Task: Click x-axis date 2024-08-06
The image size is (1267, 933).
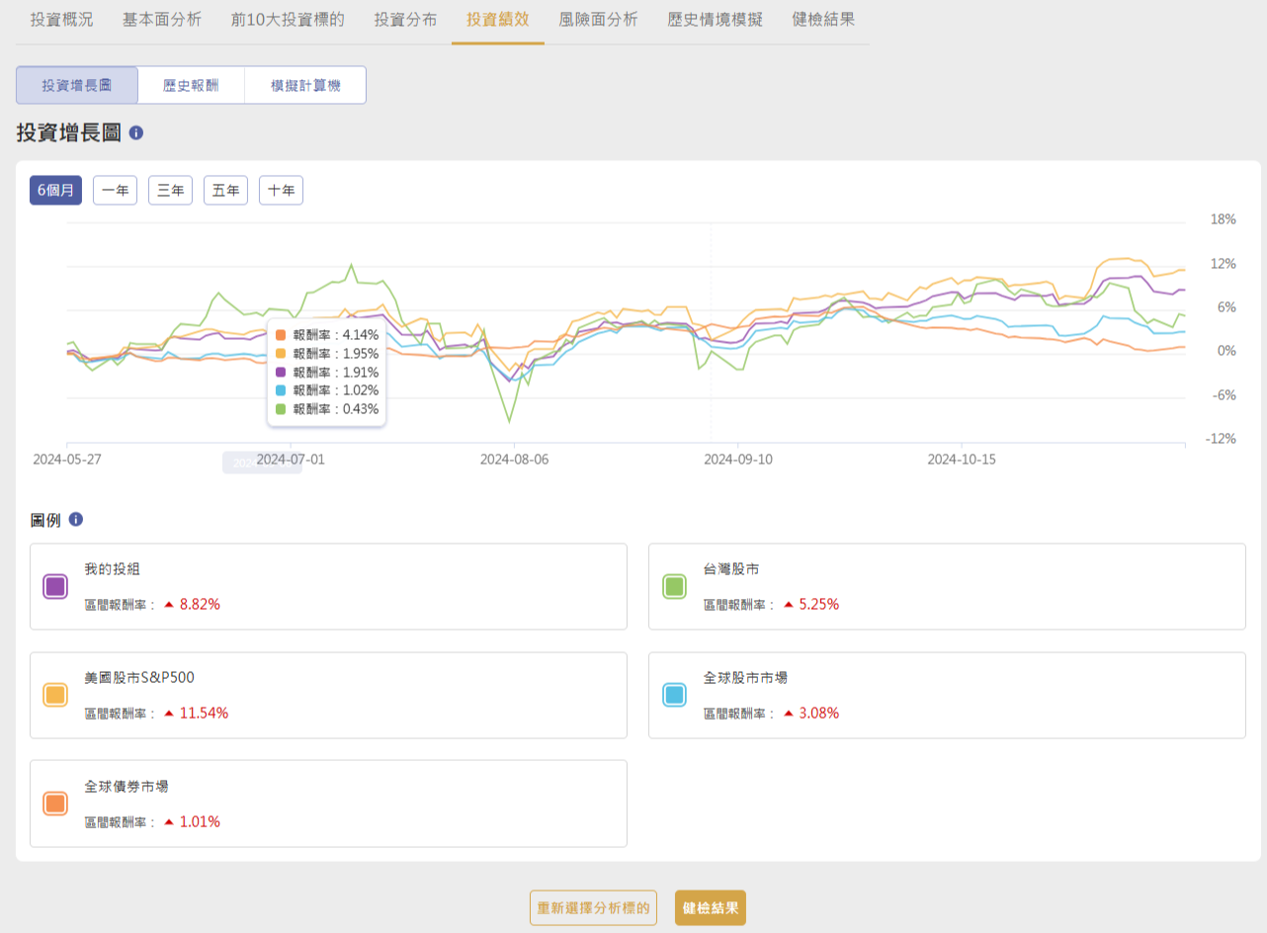Action: click(514, 460)
